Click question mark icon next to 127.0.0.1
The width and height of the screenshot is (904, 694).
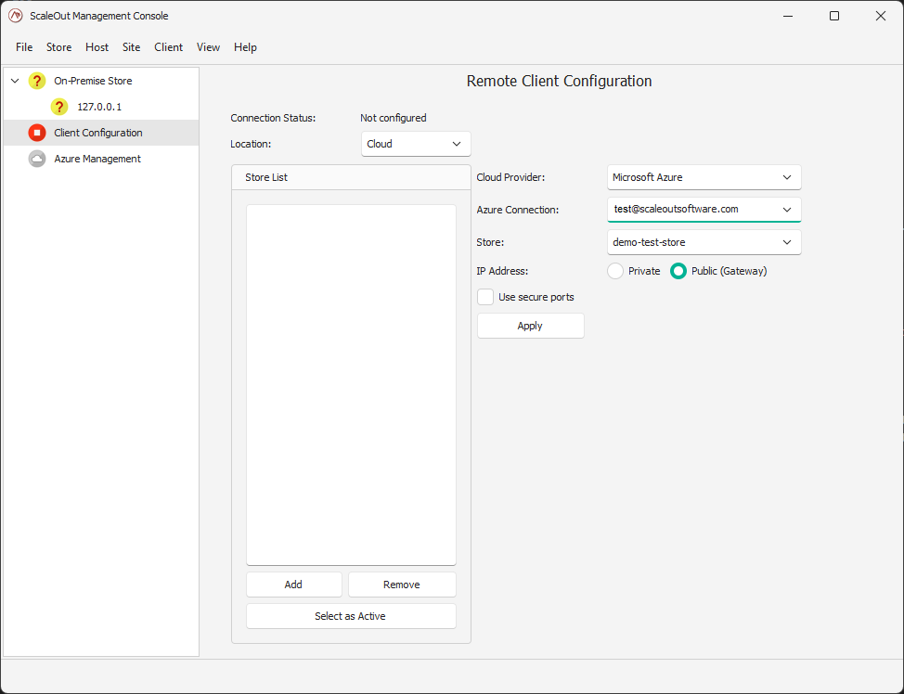point(59,107)
